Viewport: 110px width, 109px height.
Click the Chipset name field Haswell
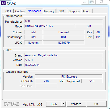coord(64,32)
